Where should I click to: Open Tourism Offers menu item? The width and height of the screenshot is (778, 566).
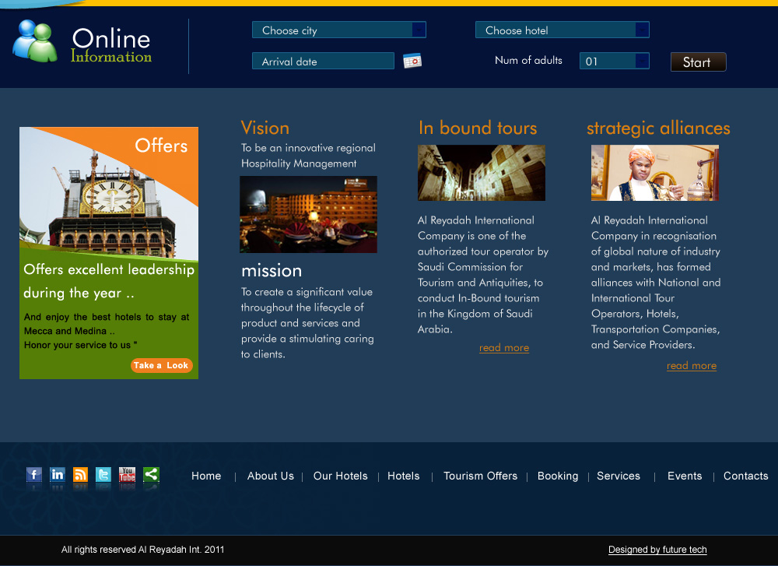480,476
